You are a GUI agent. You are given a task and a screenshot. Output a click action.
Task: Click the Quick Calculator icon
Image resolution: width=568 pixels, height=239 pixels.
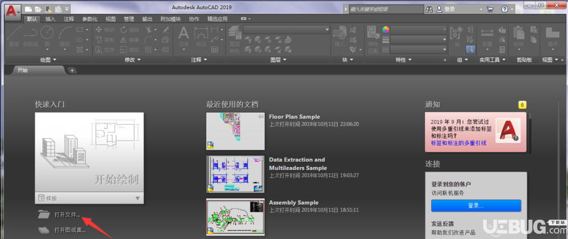[502, 50]
